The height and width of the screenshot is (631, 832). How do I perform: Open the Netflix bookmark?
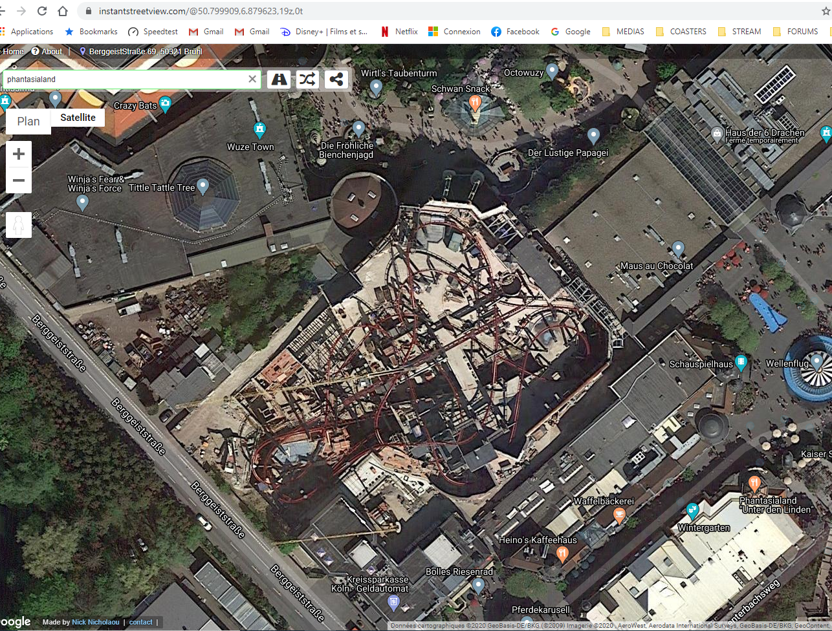click(x=399, y=32)
